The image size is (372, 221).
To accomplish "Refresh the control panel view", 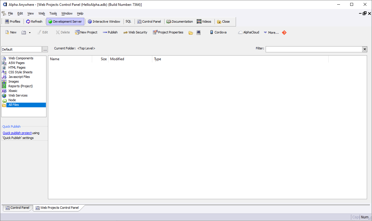I will pyautogui.click(x=34, y=22).
